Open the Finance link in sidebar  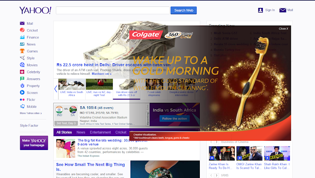pyautogui.click(x=33, y=37)
